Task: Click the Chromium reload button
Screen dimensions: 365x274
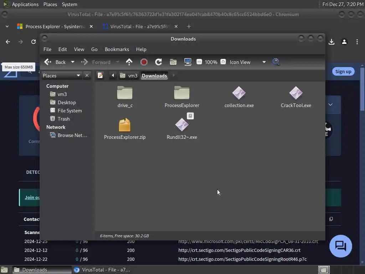Action: (34, 42)
